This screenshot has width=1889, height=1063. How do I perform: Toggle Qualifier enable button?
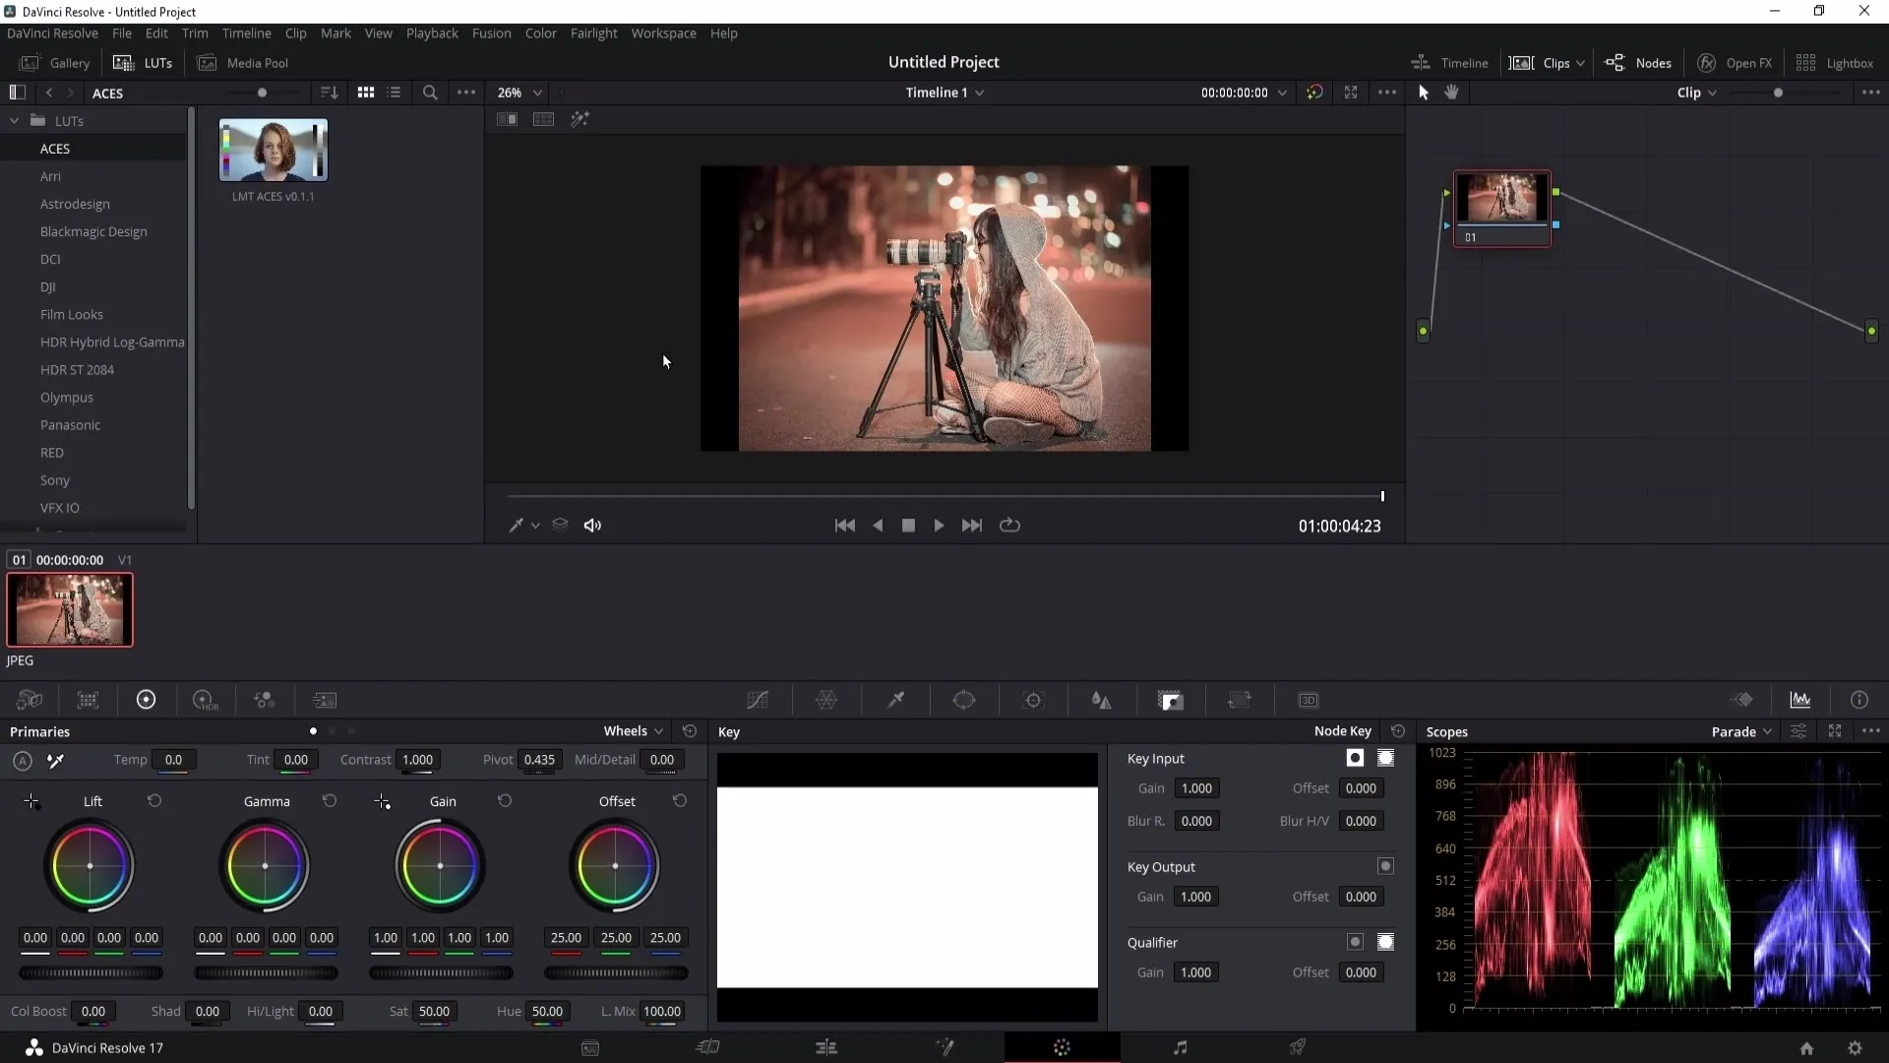pos(1356,941)
